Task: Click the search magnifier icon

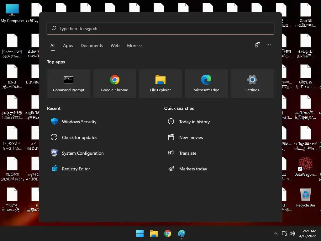Action: pos(54,28)
